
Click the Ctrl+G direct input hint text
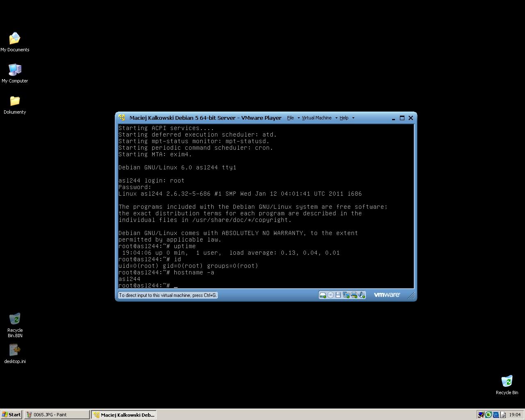click(x=168, y=295)
